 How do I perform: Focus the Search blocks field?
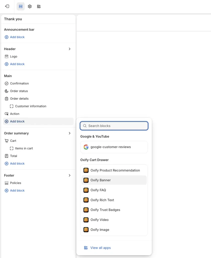tap(114, 126)
